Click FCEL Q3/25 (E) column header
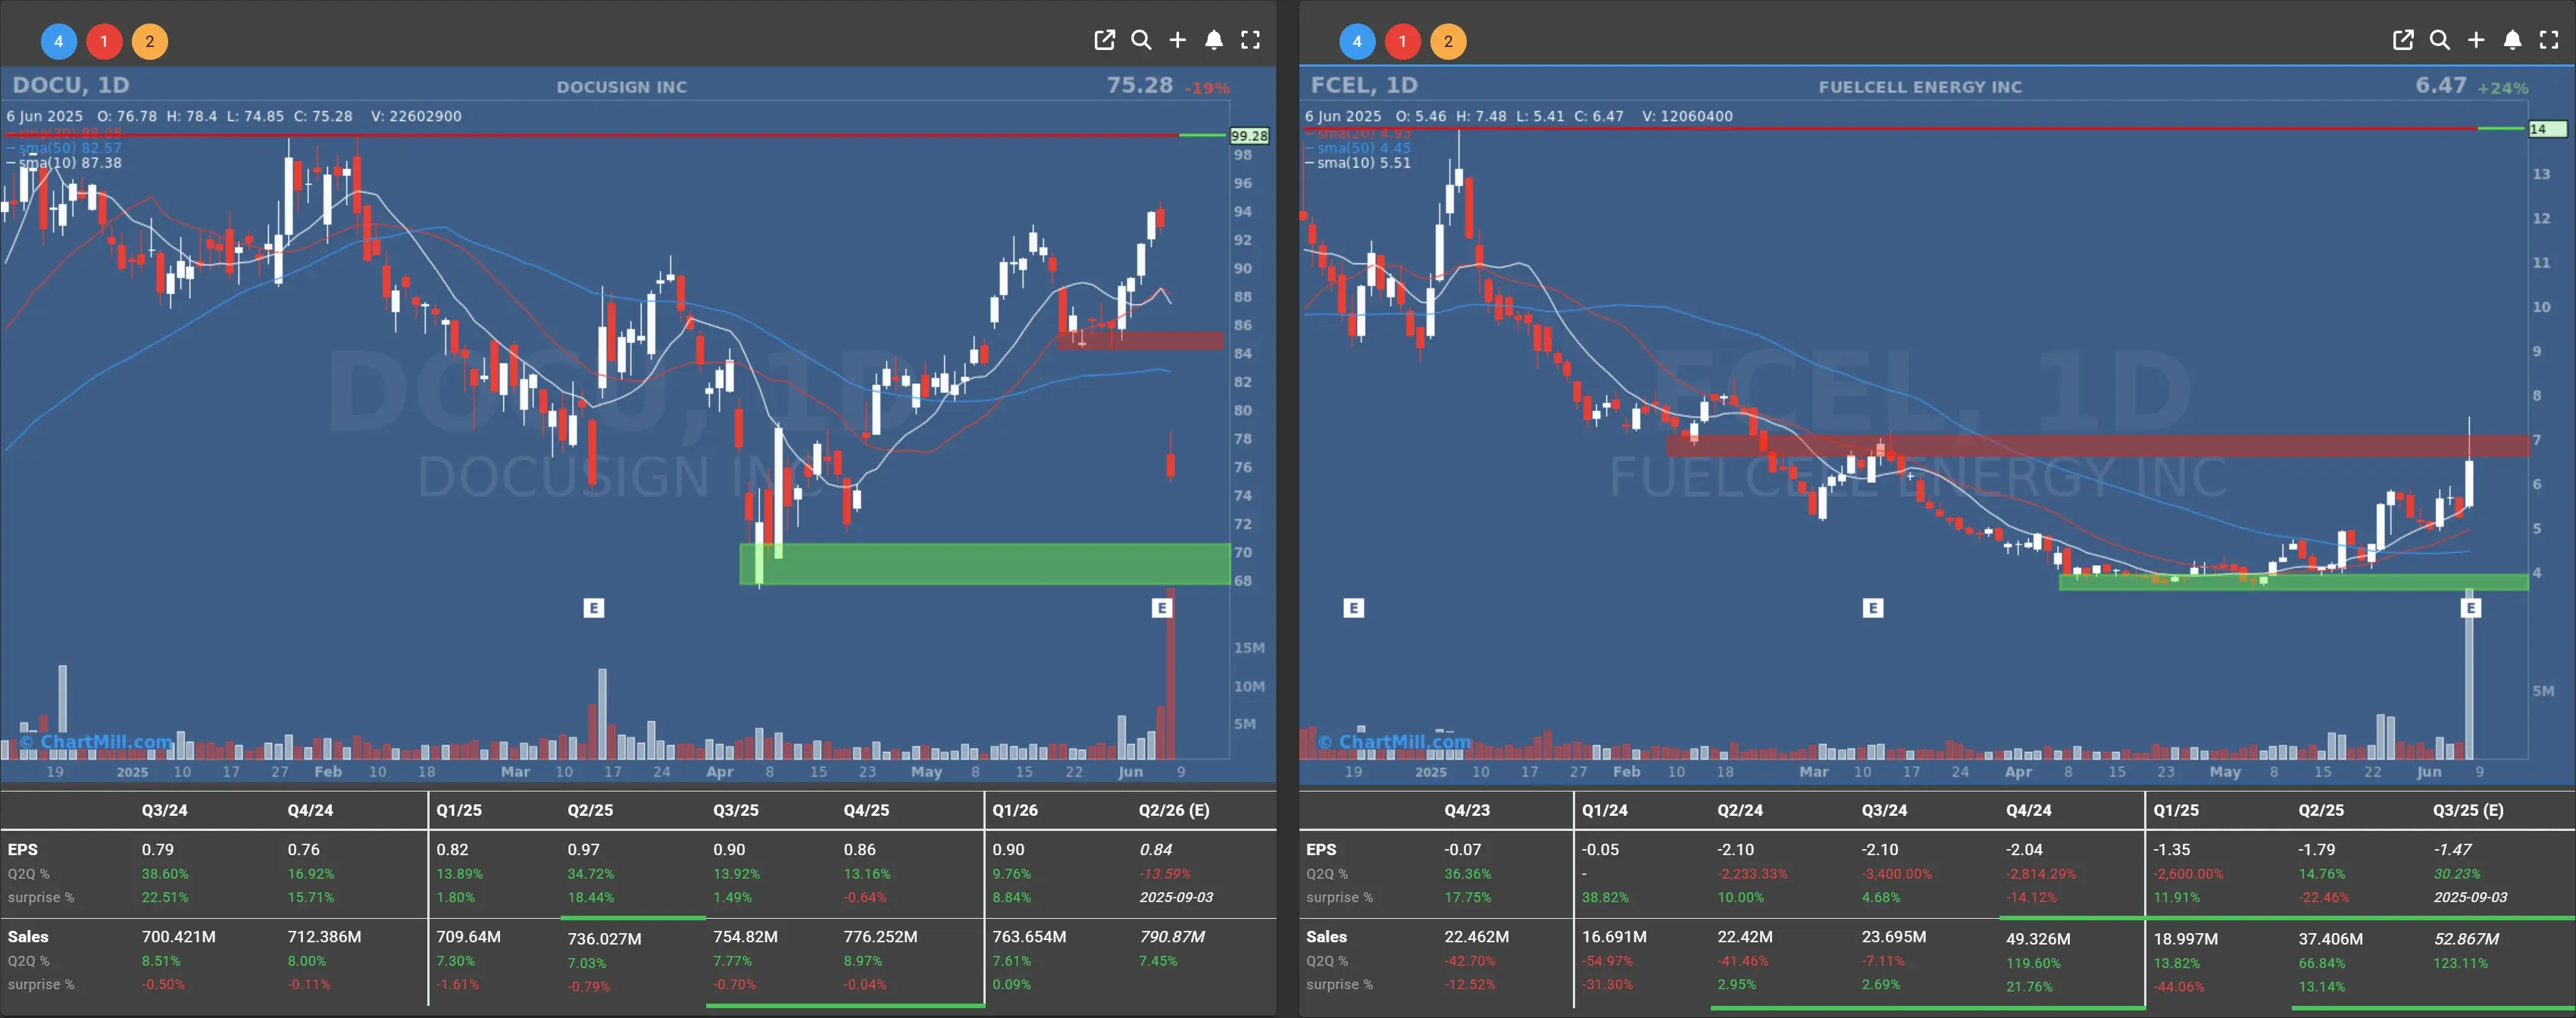 pos(2468,810)
